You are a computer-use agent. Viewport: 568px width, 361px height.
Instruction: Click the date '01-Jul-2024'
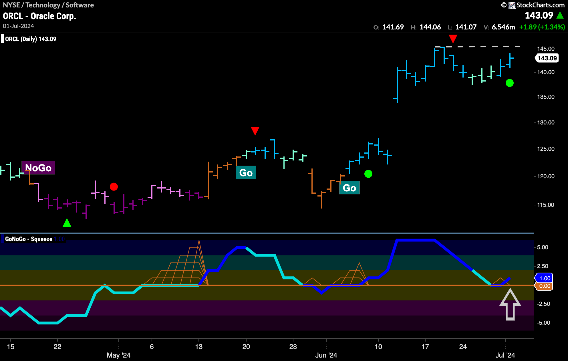[x=18, y=26]
